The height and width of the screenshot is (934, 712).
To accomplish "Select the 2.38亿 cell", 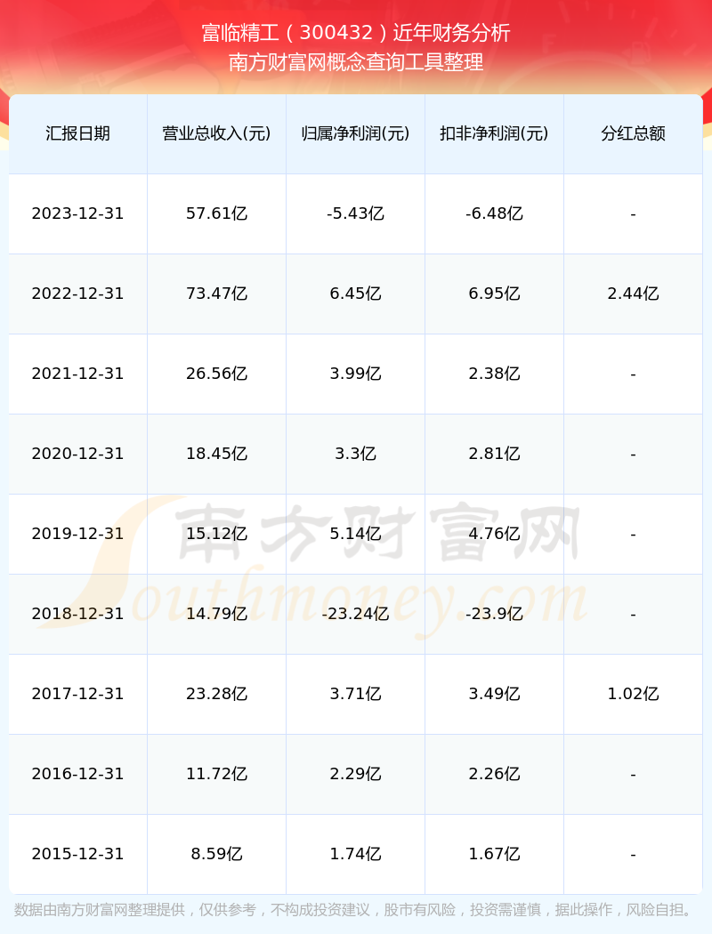I will (495, 374).
